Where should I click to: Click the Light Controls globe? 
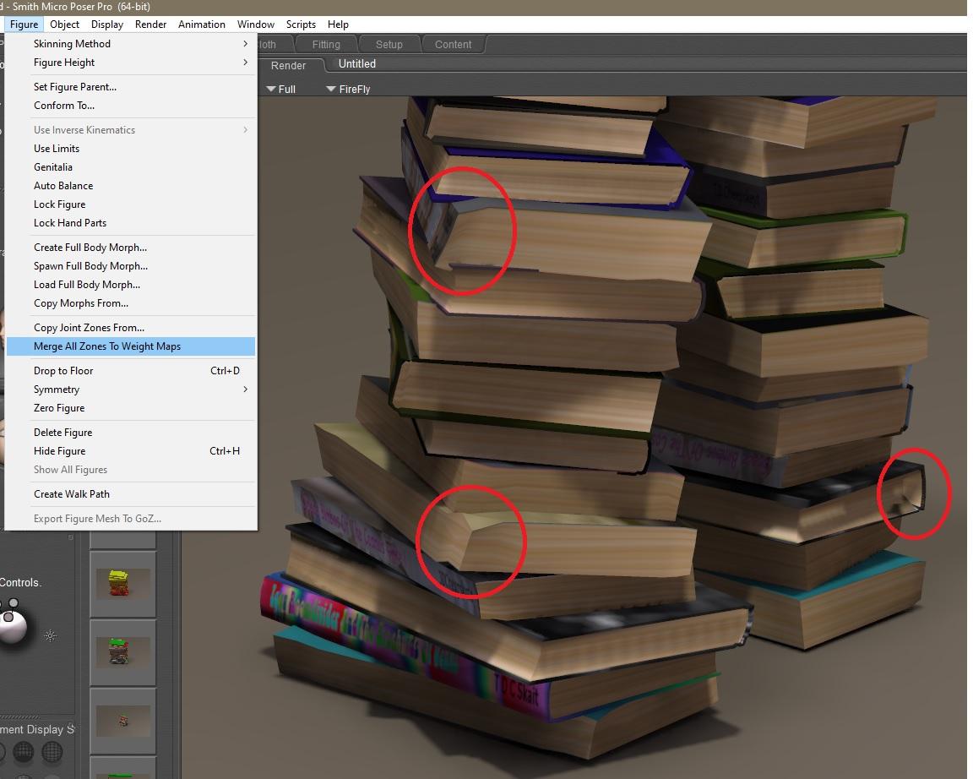13,629
